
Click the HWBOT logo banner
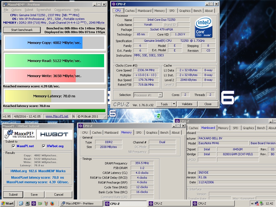point(54,134)
